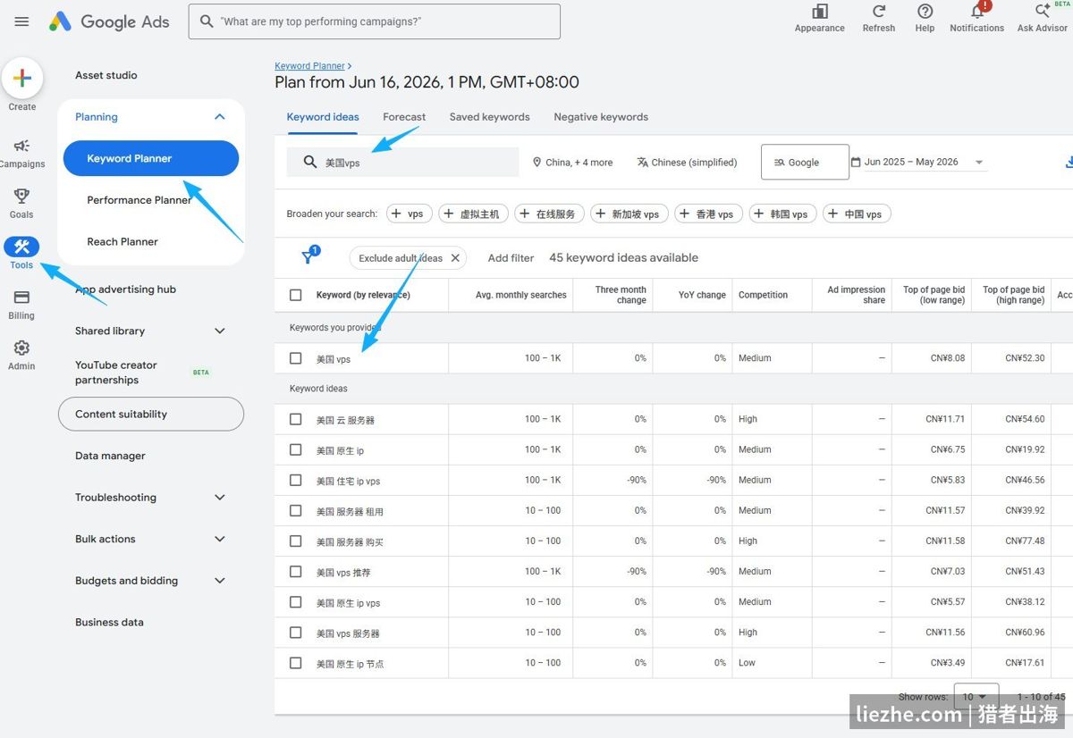Open Content suitability
Viewport: 1073px width, 738px height.
(x=151, y=415)
